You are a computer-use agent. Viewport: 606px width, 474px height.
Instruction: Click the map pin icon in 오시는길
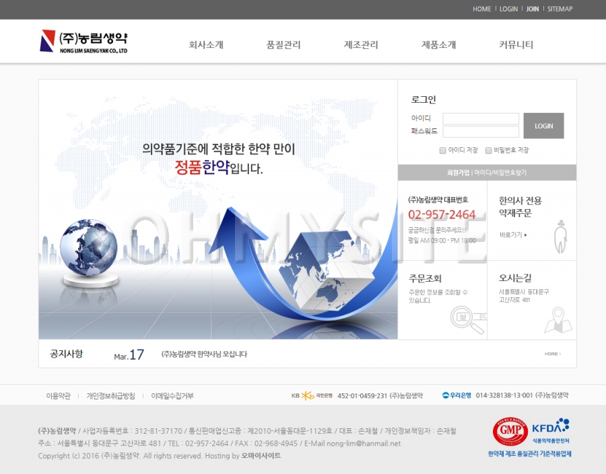tap(558, 319)
